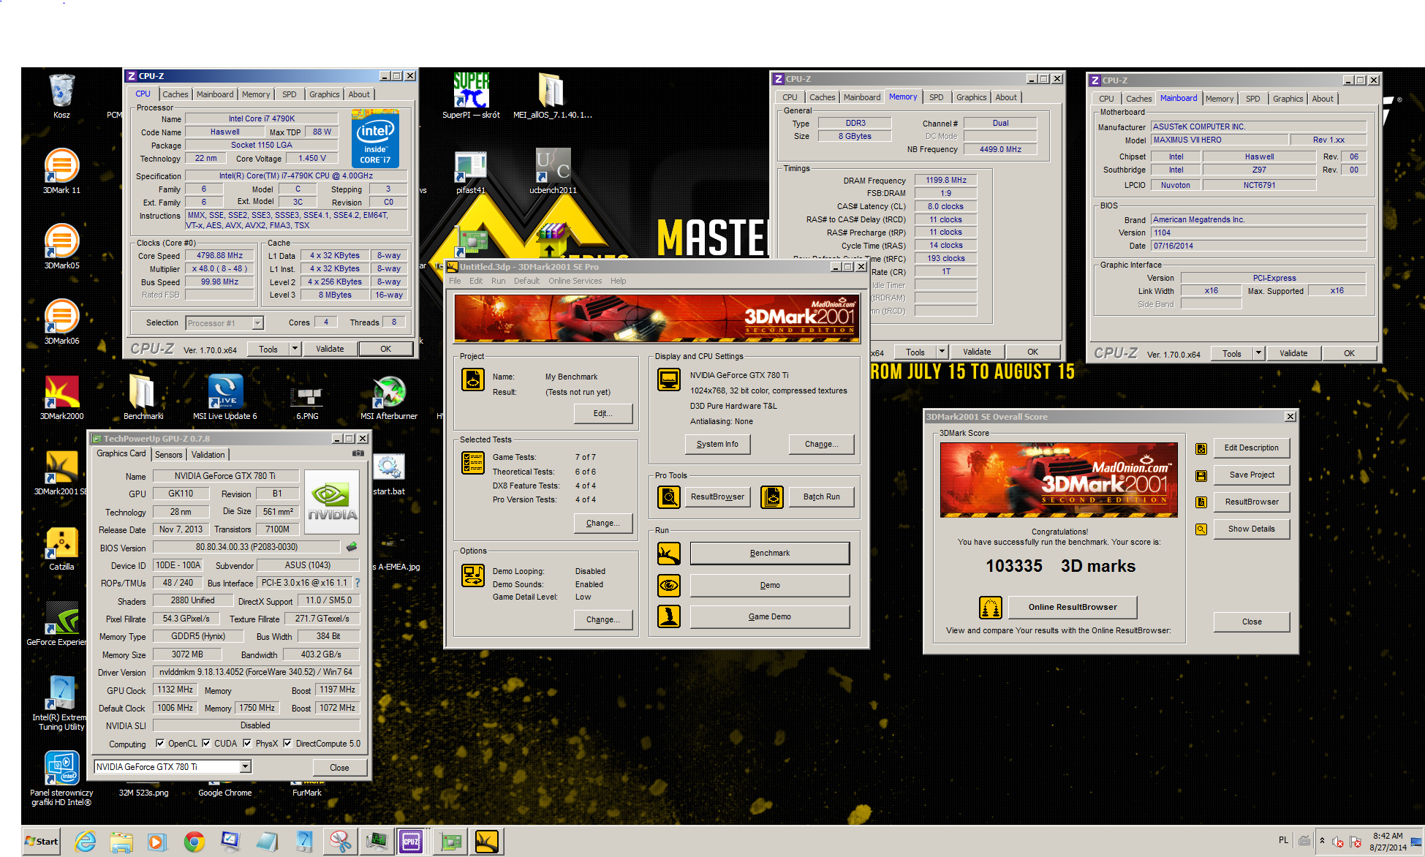Switch to the Caches tab in CPU-Z CPU window
This screenshot has width=1425, height=857.
tap(175, 94)
